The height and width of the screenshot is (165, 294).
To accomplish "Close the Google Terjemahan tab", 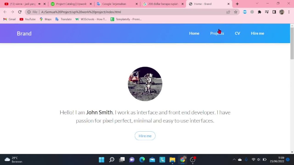I will 136,4.
